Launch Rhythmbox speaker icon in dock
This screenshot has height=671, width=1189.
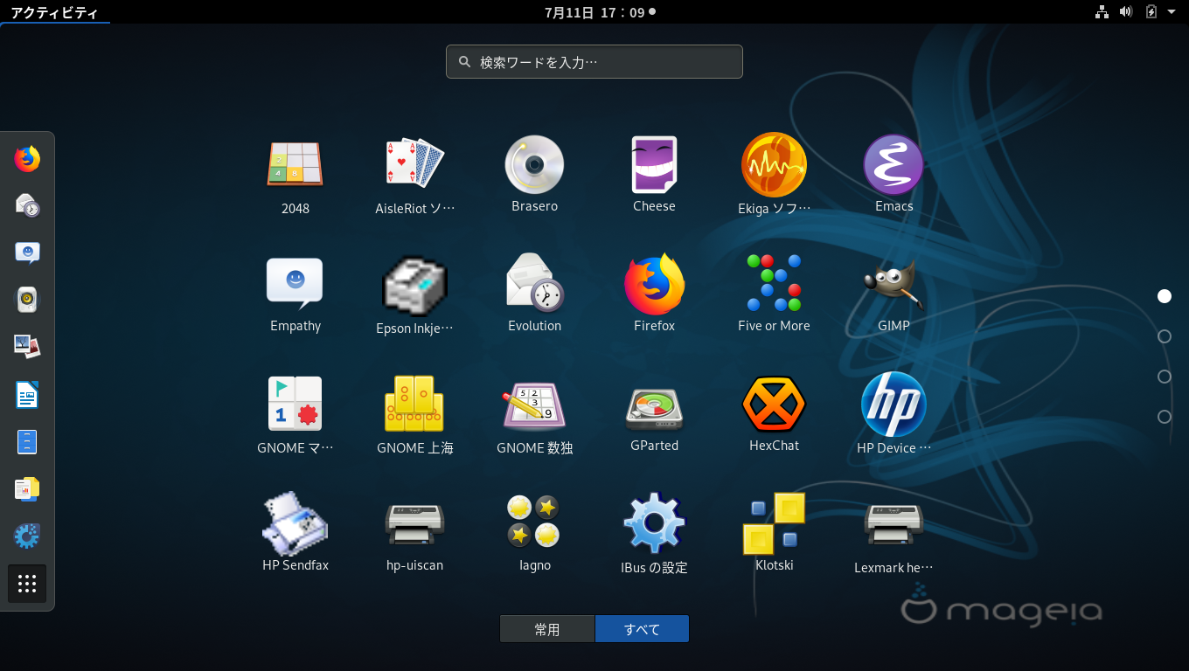(27, 300)
